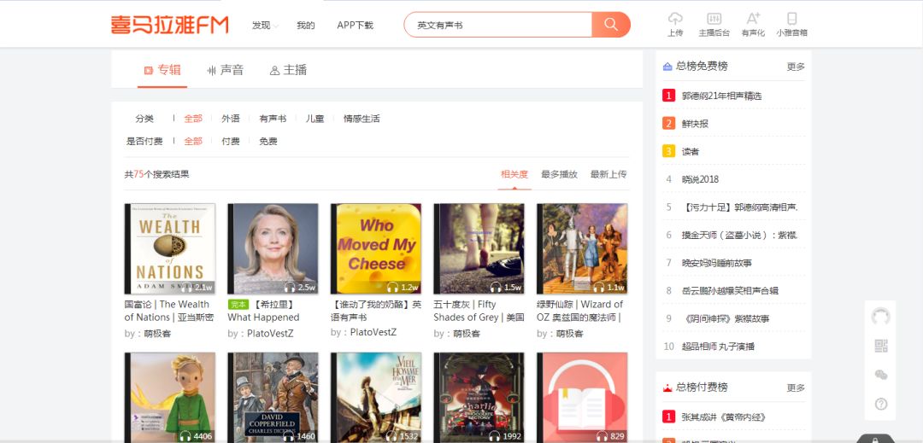
Task: Click the search input field
Action: click(x=498, y=25)
